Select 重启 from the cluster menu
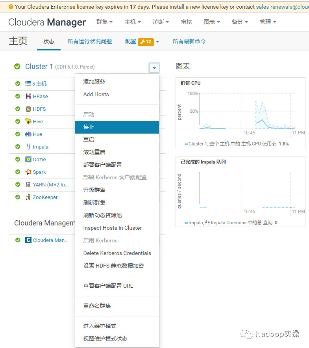 117,140
